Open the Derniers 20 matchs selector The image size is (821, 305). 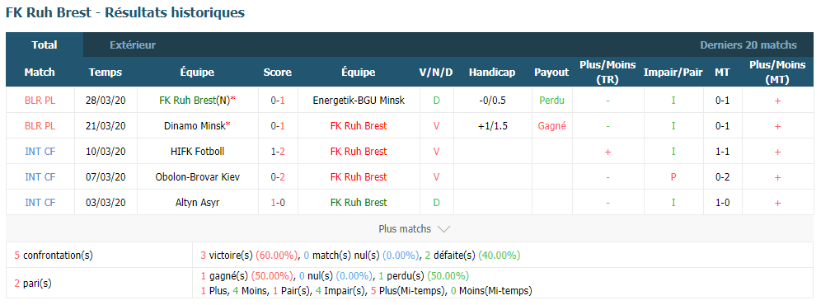click(x=748, y=45)
